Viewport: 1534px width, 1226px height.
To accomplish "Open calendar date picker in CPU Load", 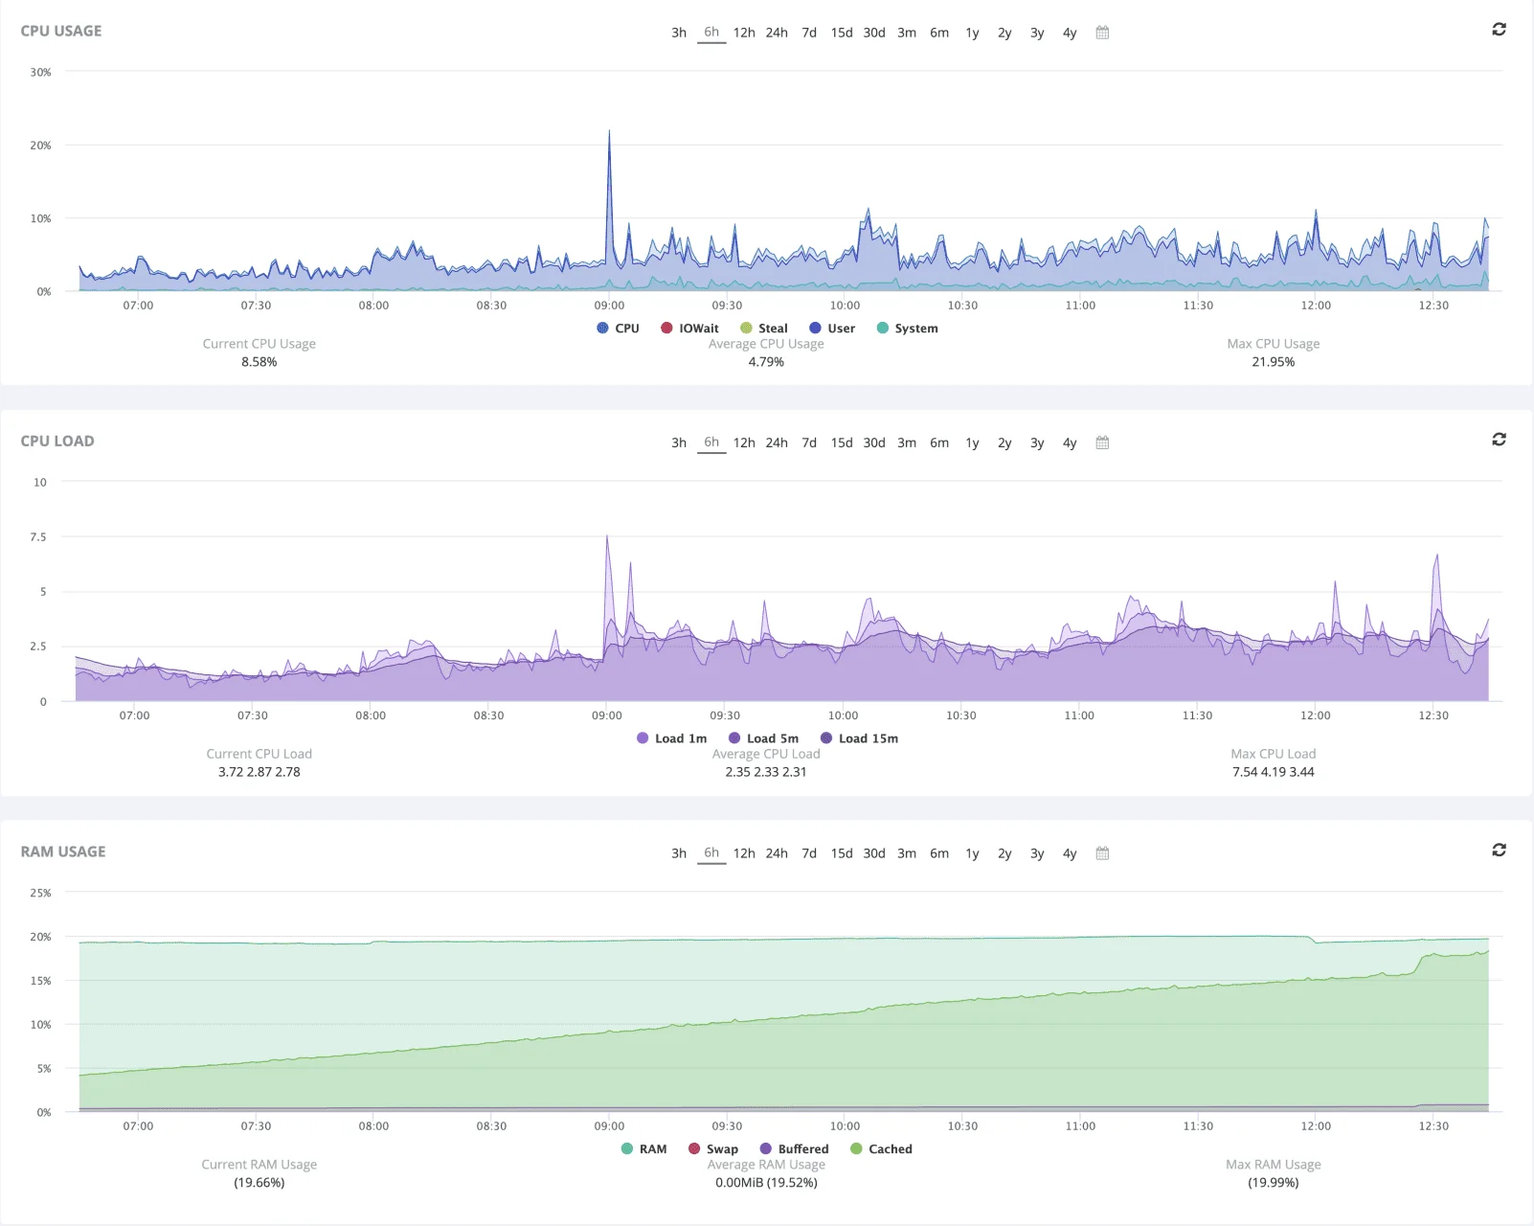I will pos(1102,443).
